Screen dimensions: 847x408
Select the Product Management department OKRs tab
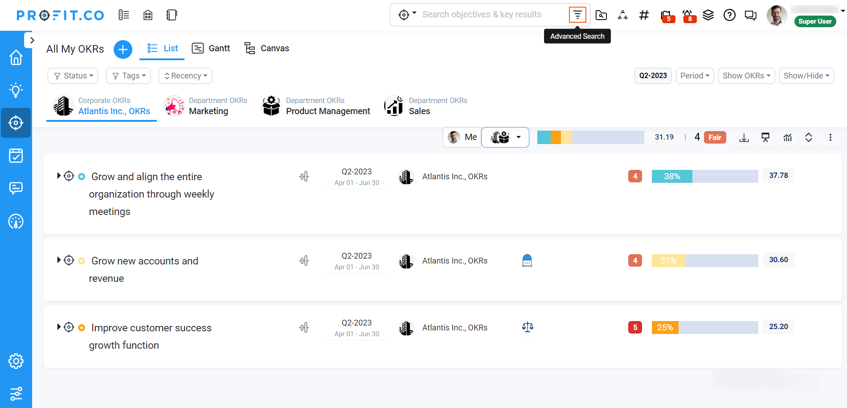(315, 106)
